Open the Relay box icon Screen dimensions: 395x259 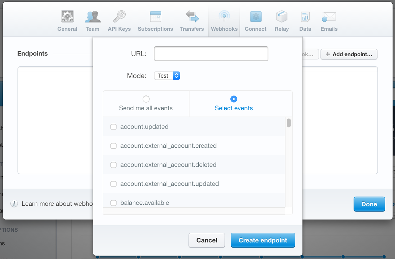(x=282, y=17)
